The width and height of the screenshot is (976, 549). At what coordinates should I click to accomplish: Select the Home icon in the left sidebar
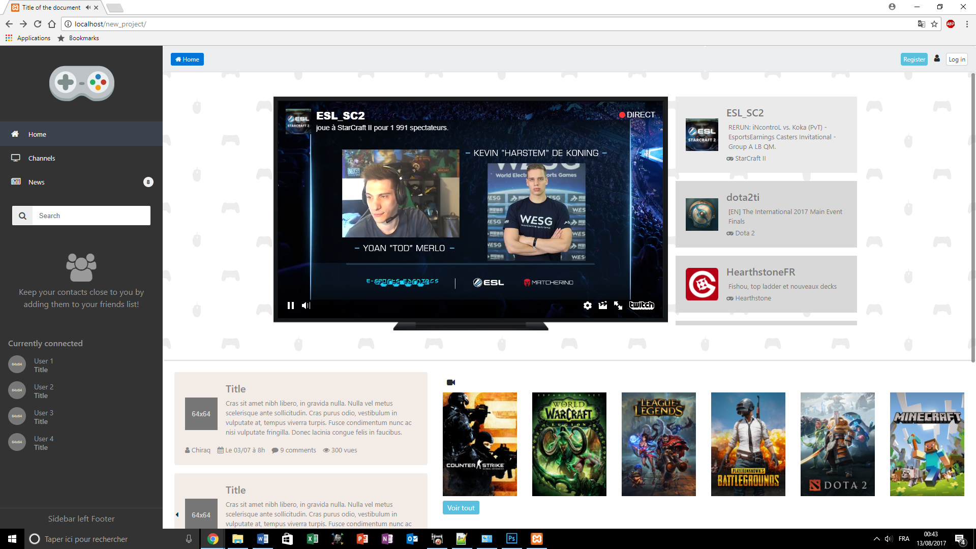[x=14, y=134]
